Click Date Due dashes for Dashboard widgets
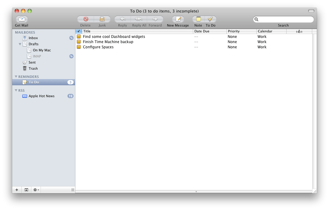This screenshot has height=210, width=329. [196, 37]
